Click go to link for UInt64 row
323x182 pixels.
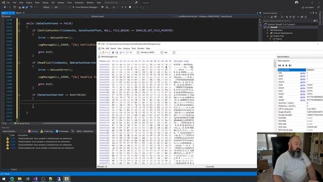pos(303,100)
